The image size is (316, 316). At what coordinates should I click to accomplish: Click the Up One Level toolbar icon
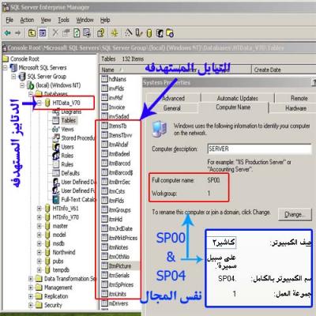click(x=32, y=33)
